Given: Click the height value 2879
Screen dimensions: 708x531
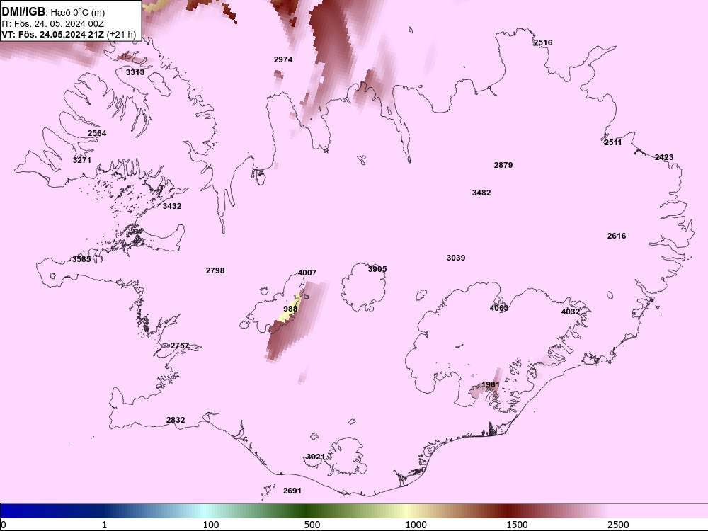Looking at the screenshot, I should click(x=503, y=165).
